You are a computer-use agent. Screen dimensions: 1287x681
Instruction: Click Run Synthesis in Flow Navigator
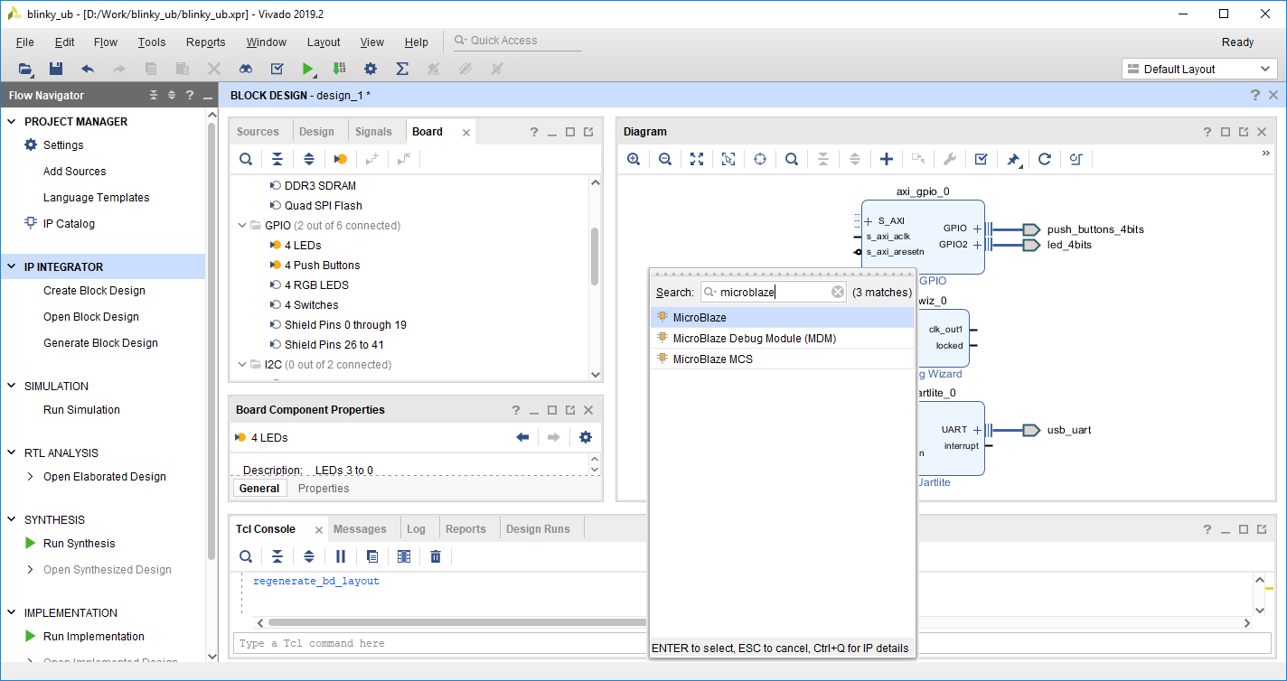80,544
